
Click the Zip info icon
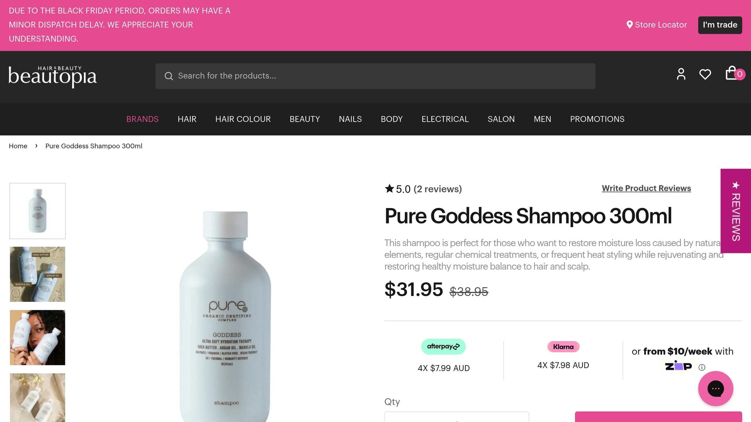click(x=702, y=367)
